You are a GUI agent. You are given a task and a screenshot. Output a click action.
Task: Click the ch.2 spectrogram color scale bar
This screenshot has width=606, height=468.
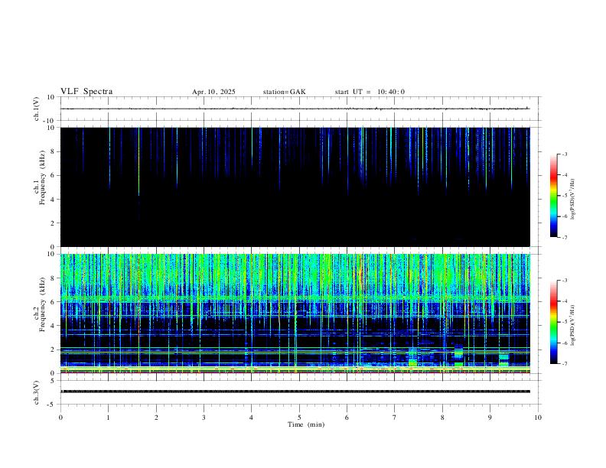[553, 322]
